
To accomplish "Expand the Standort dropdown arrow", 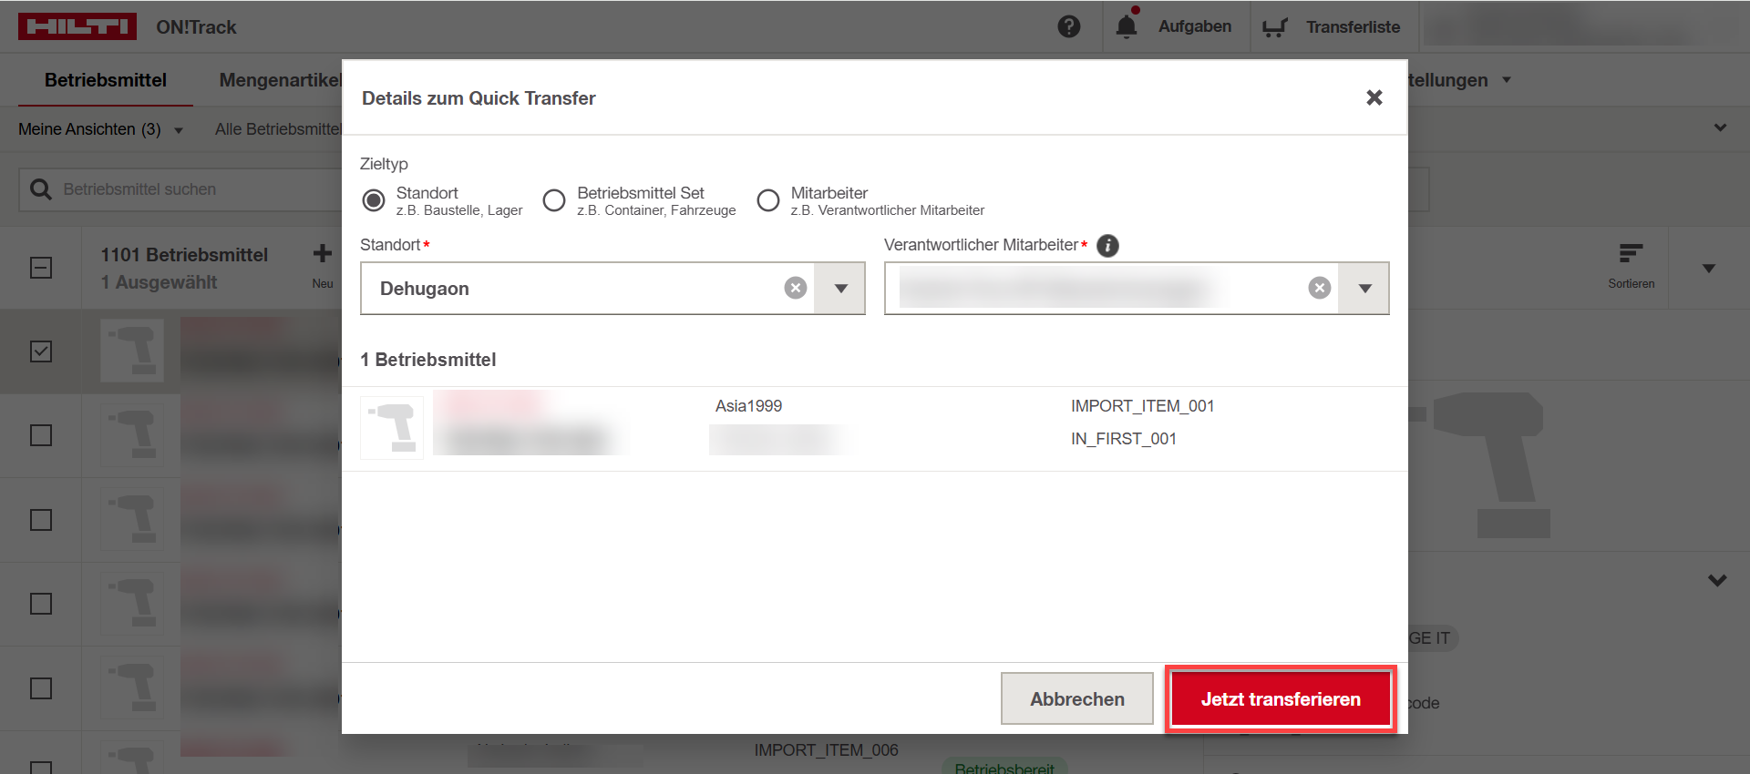I will coord(840,289).
